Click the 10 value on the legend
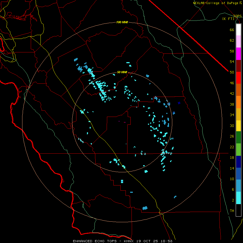 [232, 179]
